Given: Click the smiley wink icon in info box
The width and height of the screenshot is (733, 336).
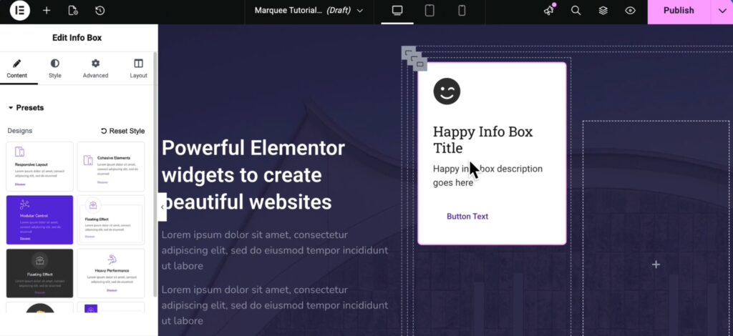Looking at the screenshot, I should coord(447,92).
